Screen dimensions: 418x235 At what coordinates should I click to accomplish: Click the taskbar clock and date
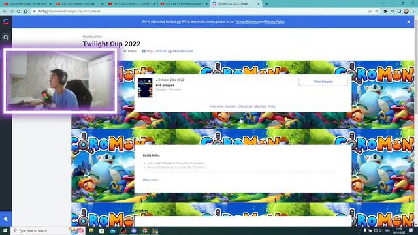point(399,230)
